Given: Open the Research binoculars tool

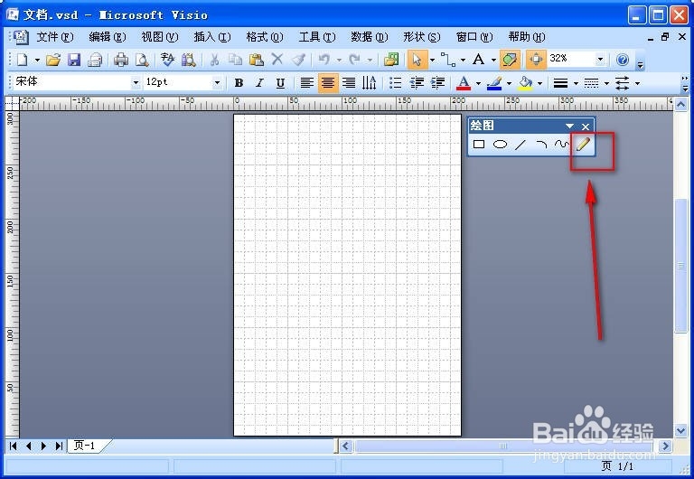Looking at the screenshot, I should 189,60.
